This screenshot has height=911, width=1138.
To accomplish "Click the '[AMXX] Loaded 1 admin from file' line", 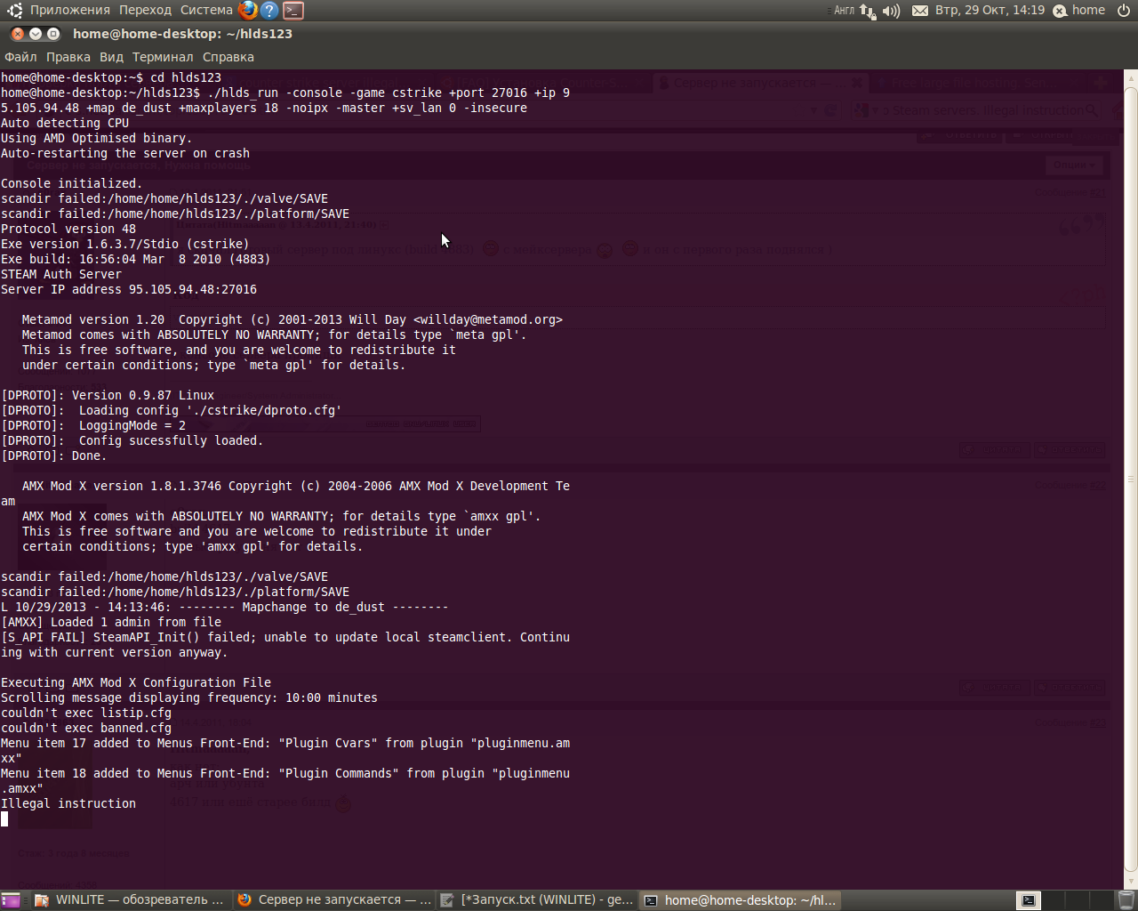I will (111, 622).
